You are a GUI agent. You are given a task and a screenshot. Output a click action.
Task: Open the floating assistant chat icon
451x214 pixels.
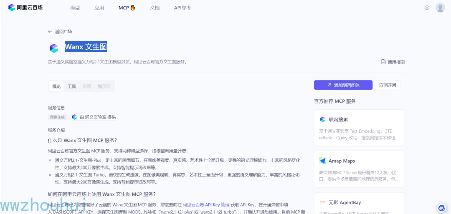pyautogui.click(x=441, y=208)
